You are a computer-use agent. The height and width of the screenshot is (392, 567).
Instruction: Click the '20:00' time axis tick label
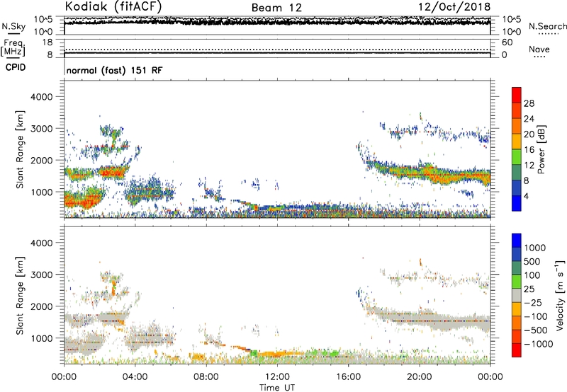point(419,377)
